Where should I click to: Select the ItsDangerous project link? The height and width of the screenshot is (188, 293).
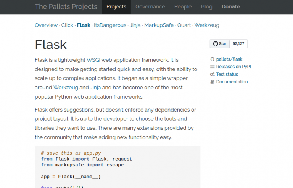pos(110,25)
